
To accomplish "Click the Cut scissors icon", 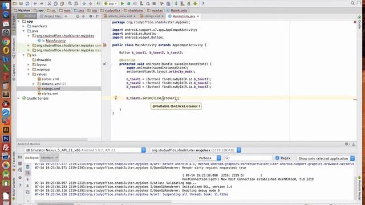I will (49, 3).
